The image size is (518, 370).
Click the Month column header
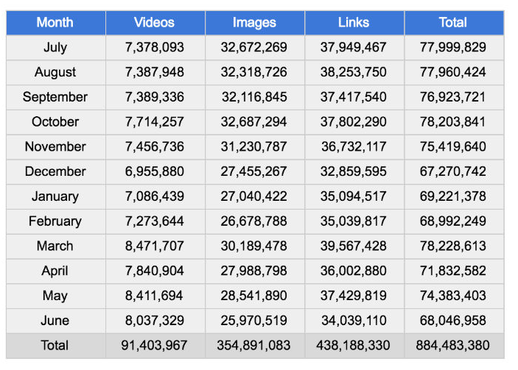55,22
